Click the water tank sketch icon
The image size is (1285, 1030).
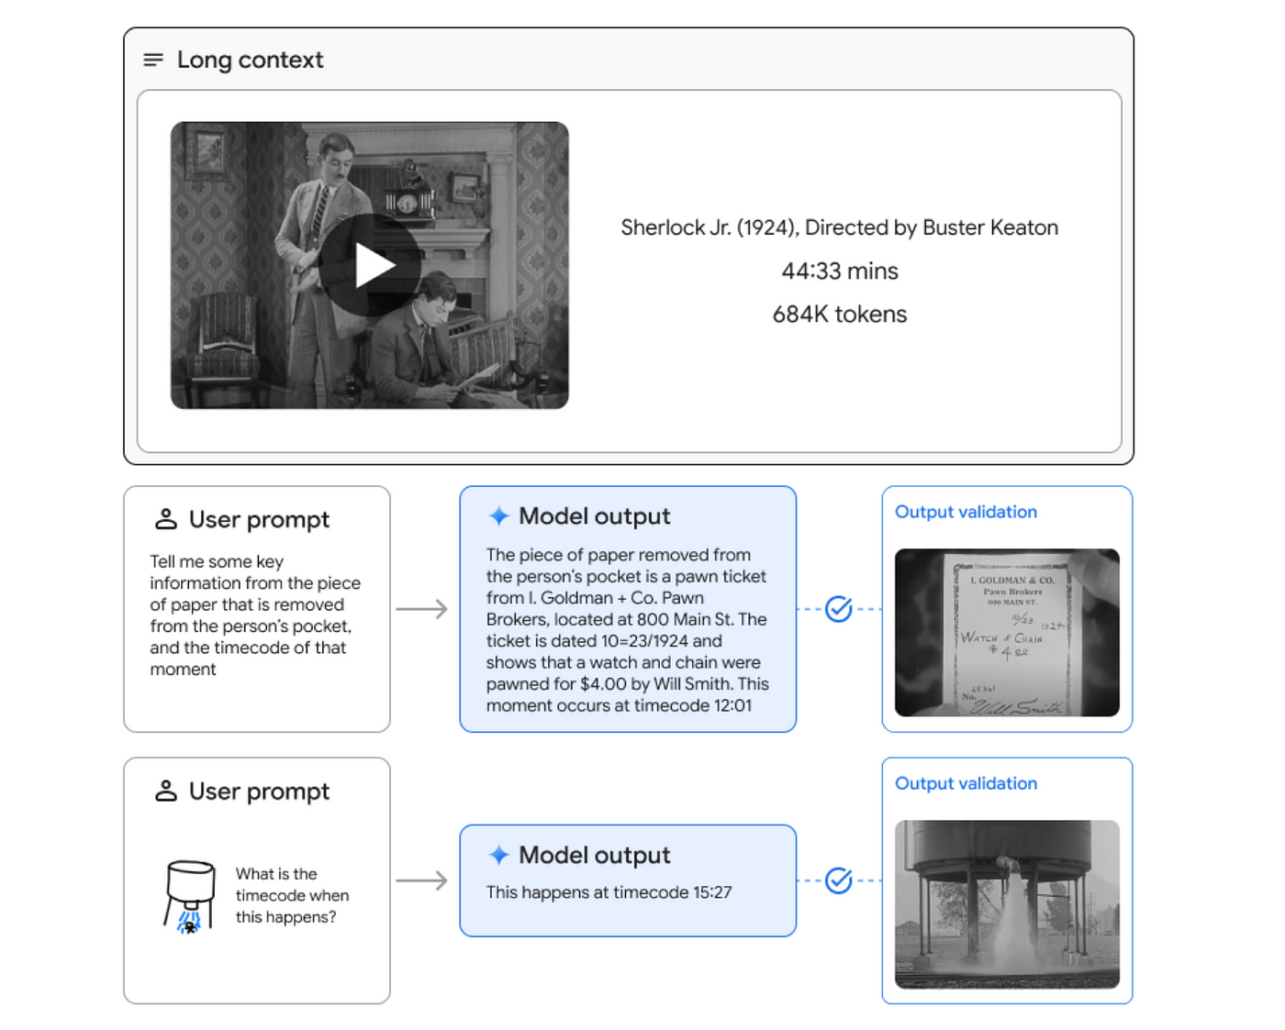coord(190,897)
